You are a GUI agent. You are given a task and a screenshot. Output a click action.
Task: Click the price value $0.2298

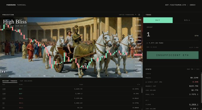[194, 78]
